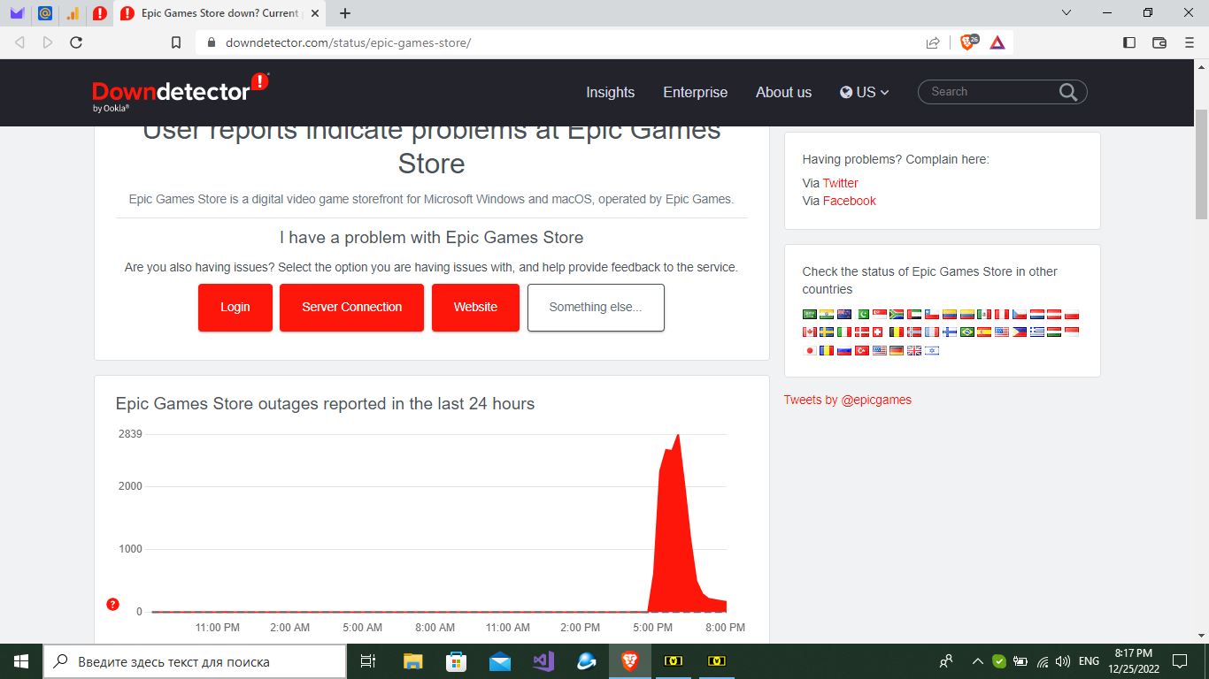The width and height of the screenshot is (1209, 679).
Task: Click the Brave Shields lion icon
Action: coord(968,42)
